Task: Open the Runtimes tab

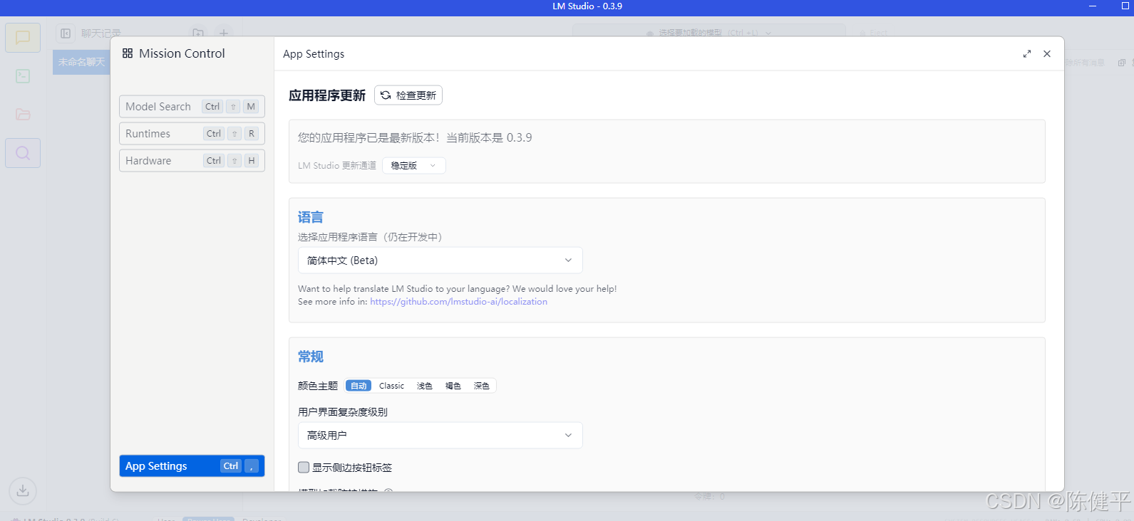Action: pos(192,134)
